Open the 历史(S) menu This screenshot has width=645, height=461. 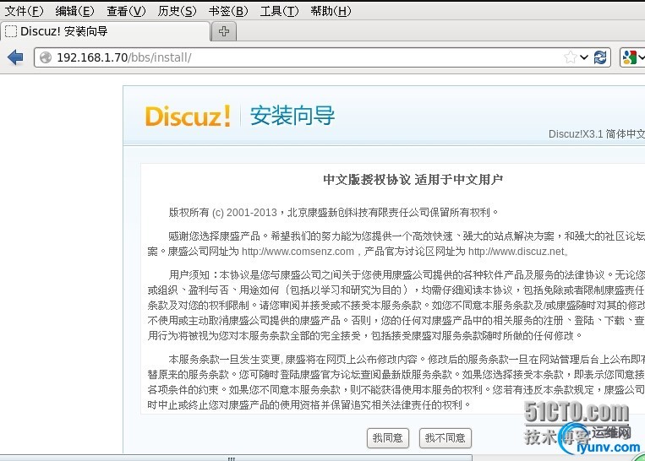178,11
